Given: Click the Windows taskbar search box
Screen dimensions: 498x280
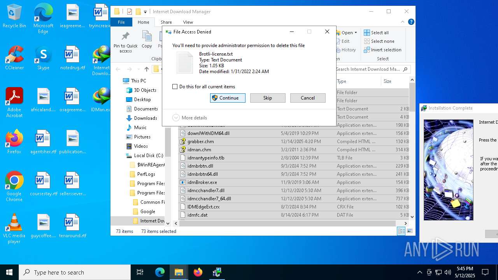Looking at the screenshot, I should [x=75, y=272].
